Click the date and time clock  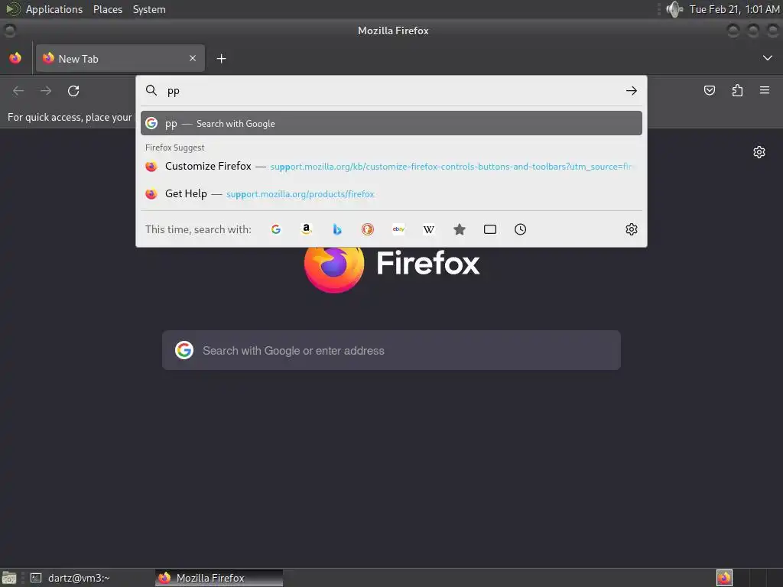[734, 9]
